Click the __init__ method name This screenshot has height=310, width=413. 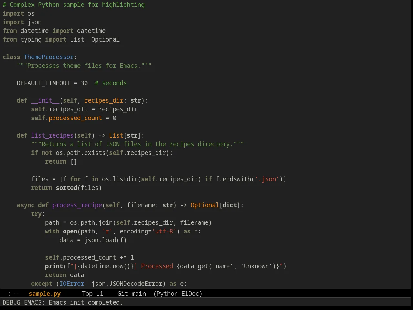tap(45, 100)
